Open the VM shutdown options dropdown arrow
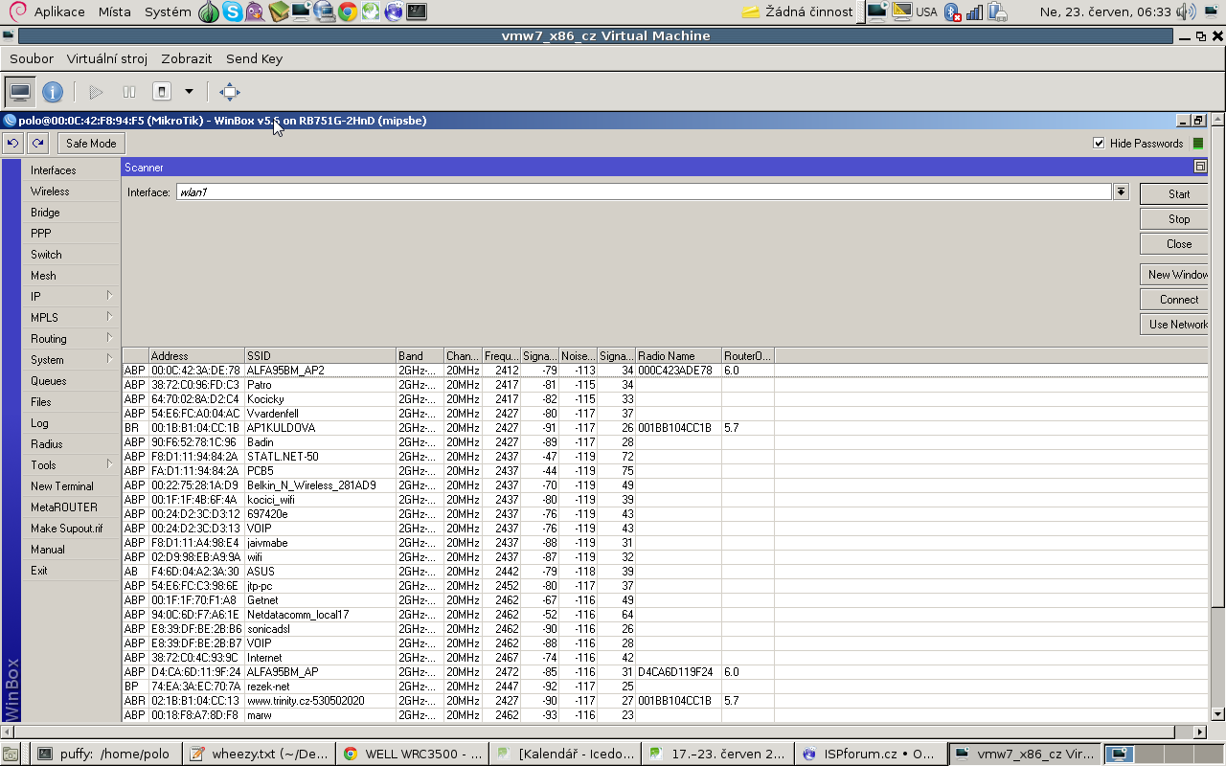The image size is (1226, 766). tap(189, 92)
